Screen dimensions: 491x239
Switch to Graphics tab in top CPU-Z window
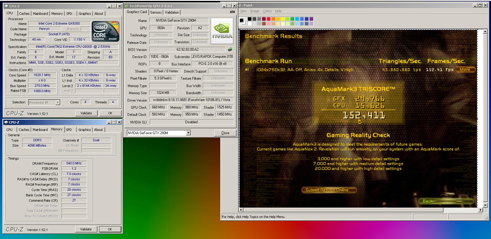pyautogui.click(x=85, y=14)
